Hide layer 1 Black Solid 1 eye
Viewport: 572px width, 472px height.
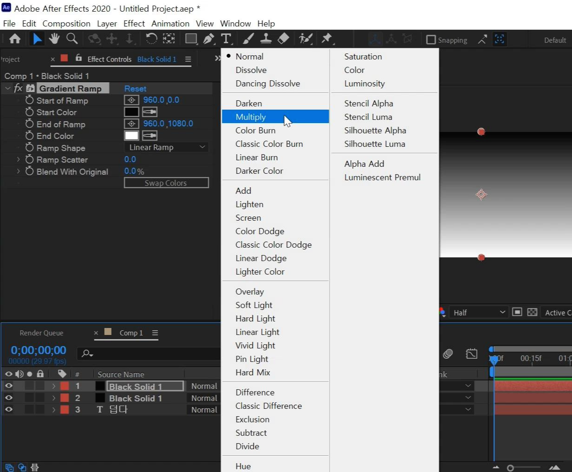pyautogui.click(x=8, y=386)
